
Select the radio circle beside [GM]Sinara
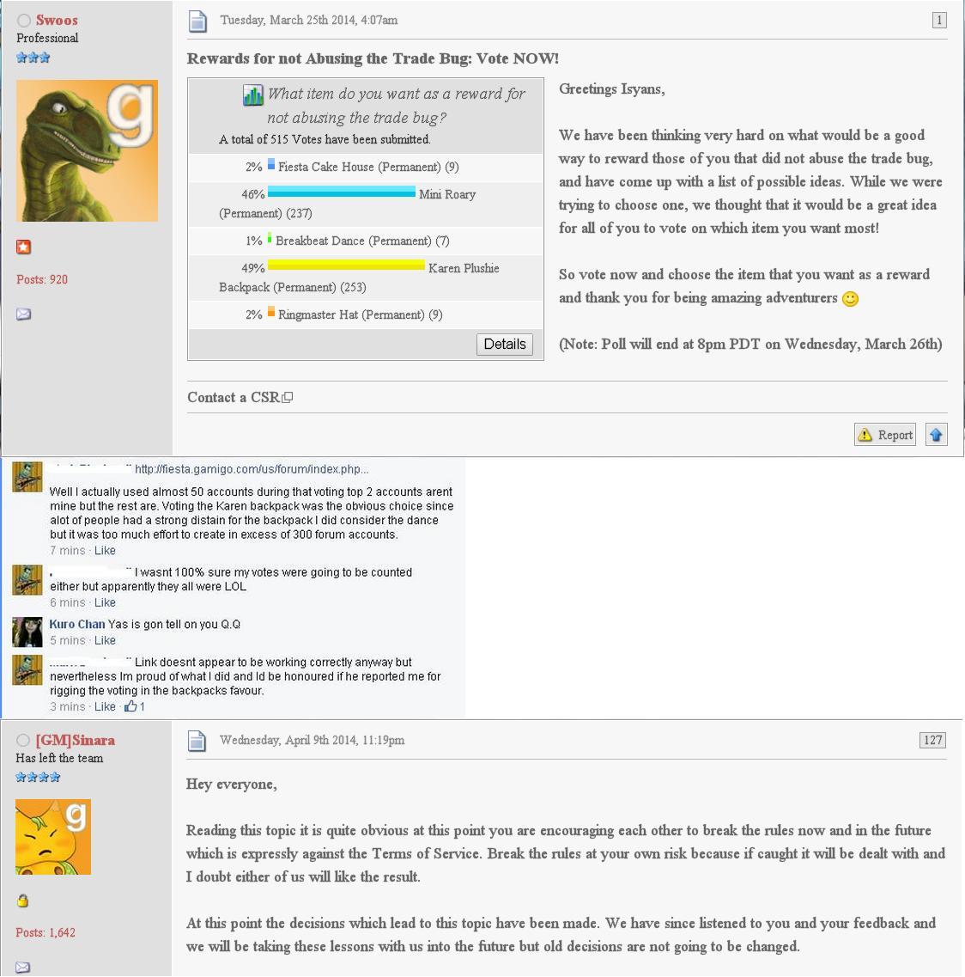(x=23, y=740)
